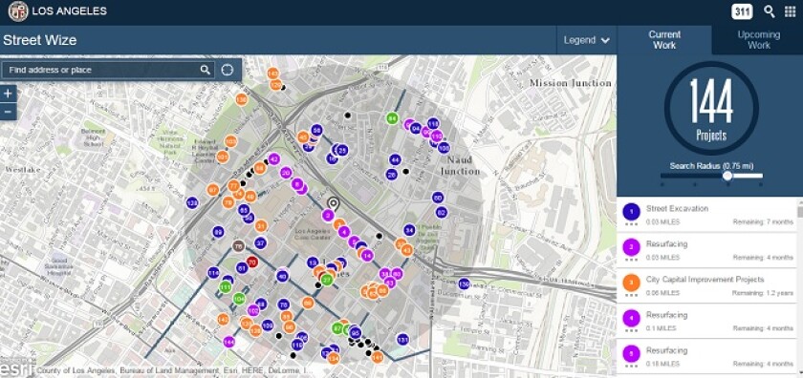The image size is (803, 378).
Task: Click the center location pin marker
Action: 334,204
